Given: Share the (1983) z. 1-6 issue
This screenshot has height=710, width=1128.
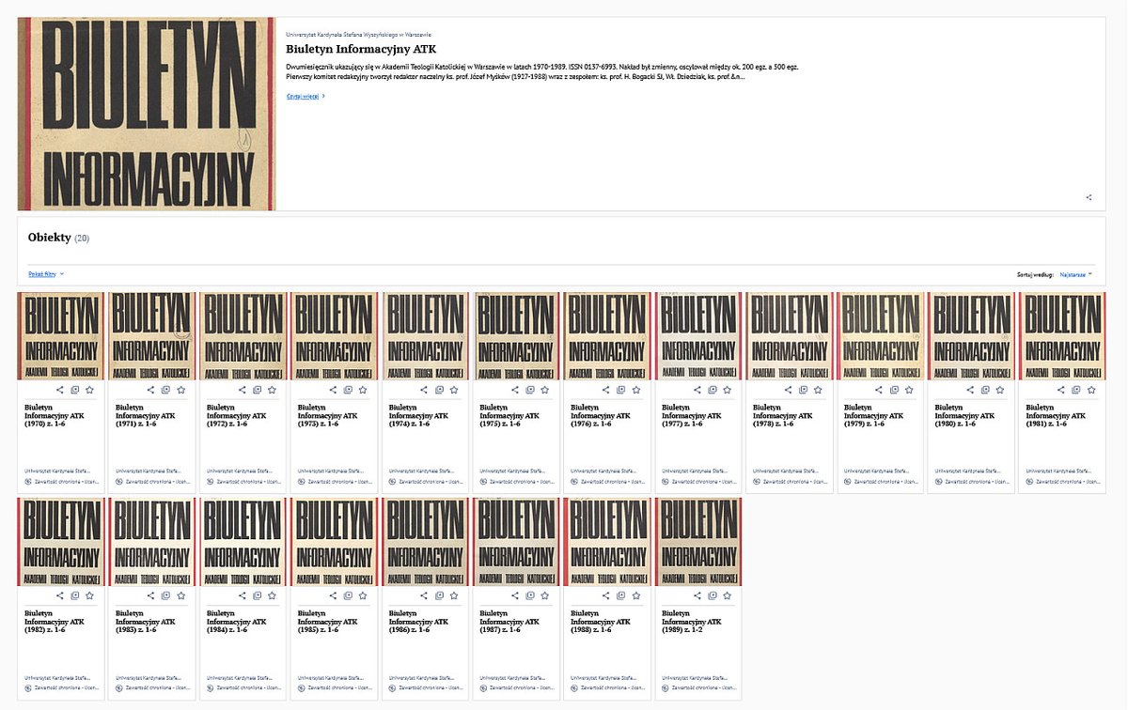Looking at the screenshot, I should tap(151, 595).
